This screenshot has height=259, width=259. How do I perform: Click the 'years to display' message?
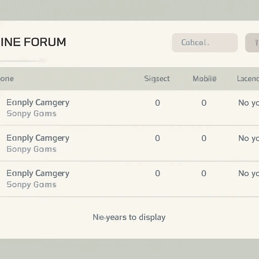(129, 217)
